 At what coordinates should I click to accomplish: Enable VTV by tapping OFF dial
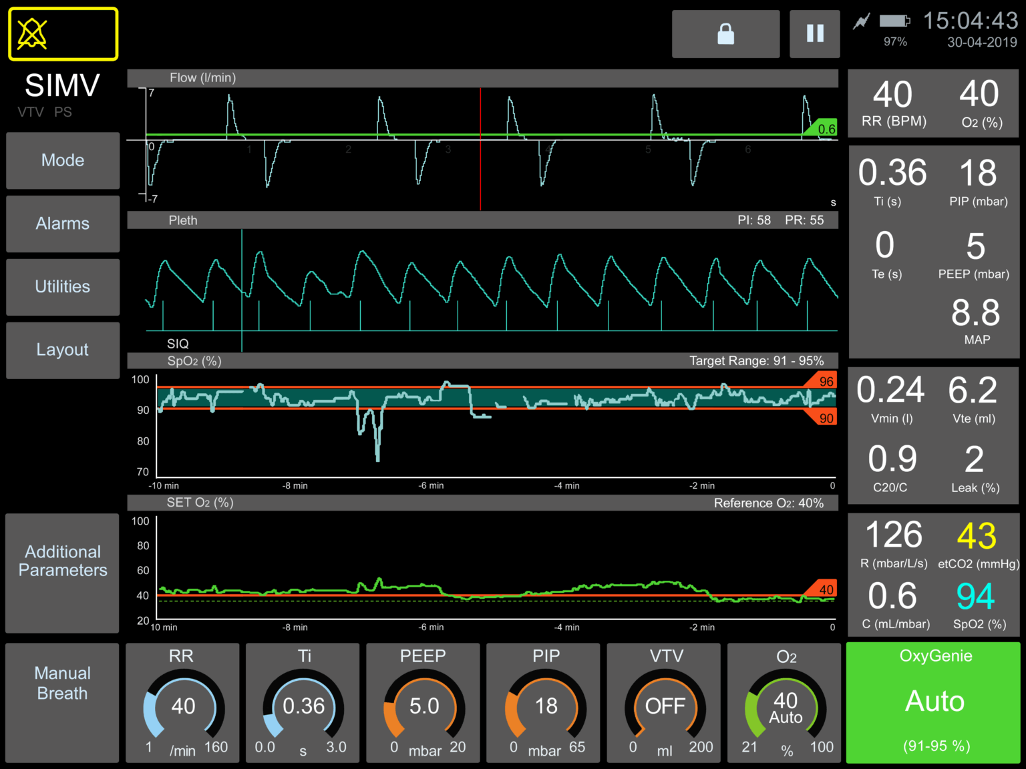click(664, 704)
